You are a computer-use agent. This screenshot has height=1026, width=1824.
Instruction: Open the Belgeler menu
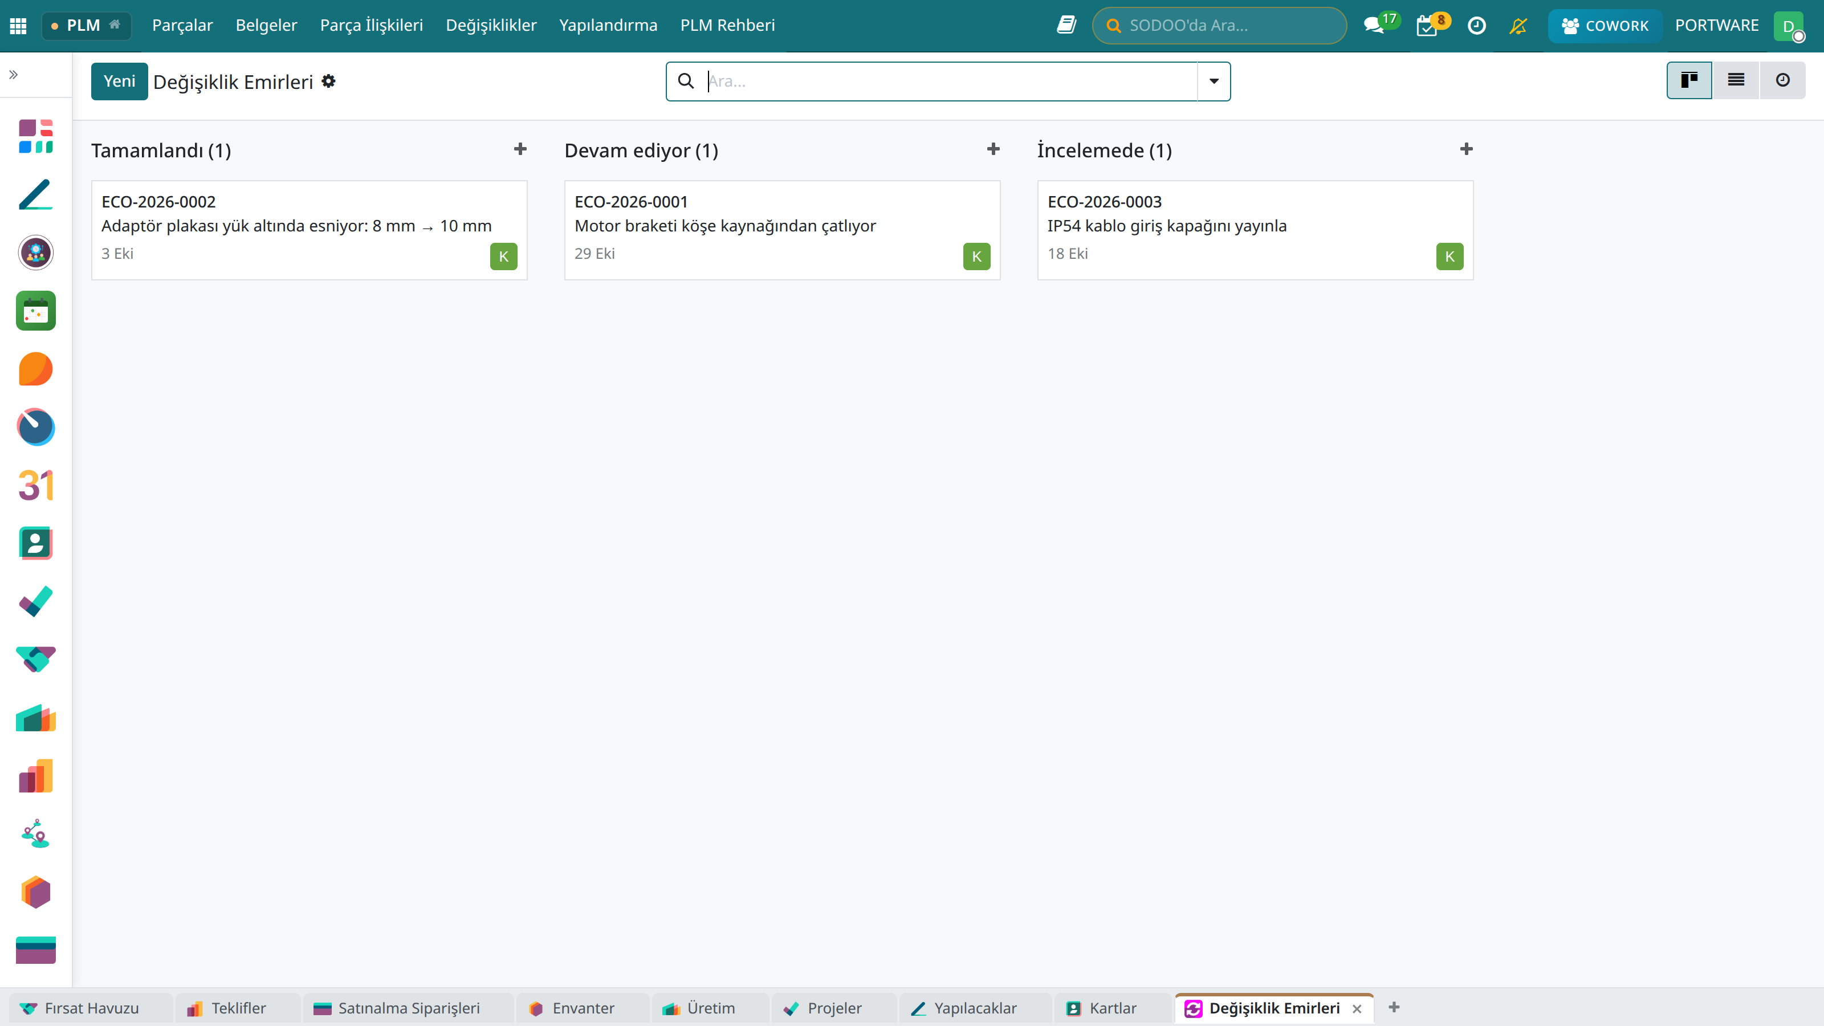tap(266, 26)
